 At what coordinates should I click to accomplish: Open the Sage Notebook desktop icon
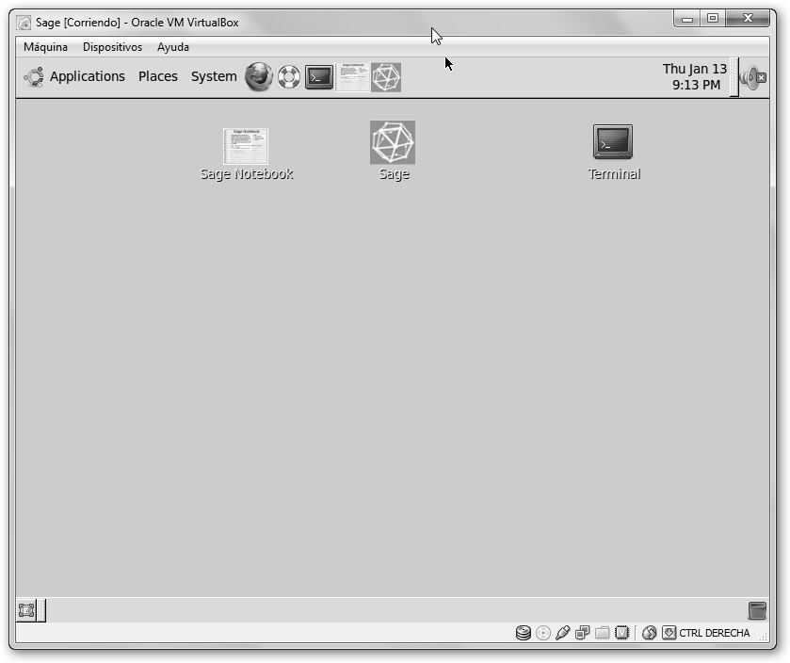coord(246,147)
